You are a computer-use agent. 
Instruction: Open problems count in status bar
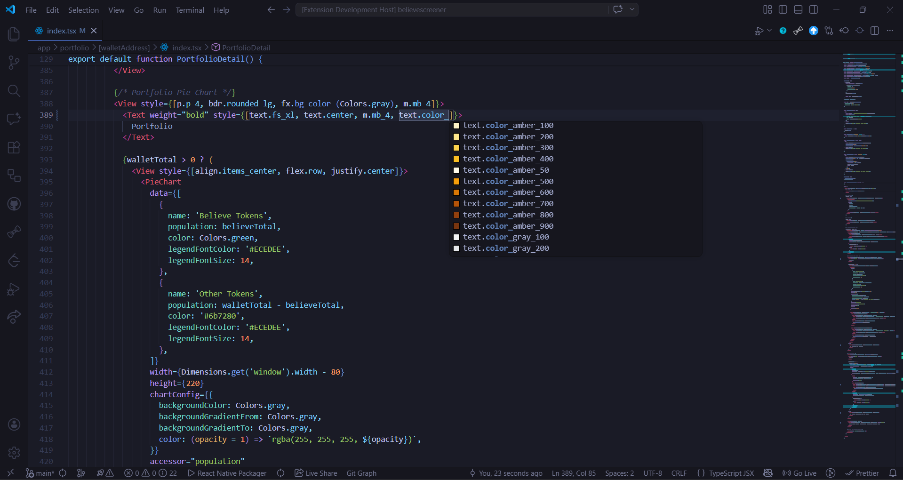tap(151, 473)
